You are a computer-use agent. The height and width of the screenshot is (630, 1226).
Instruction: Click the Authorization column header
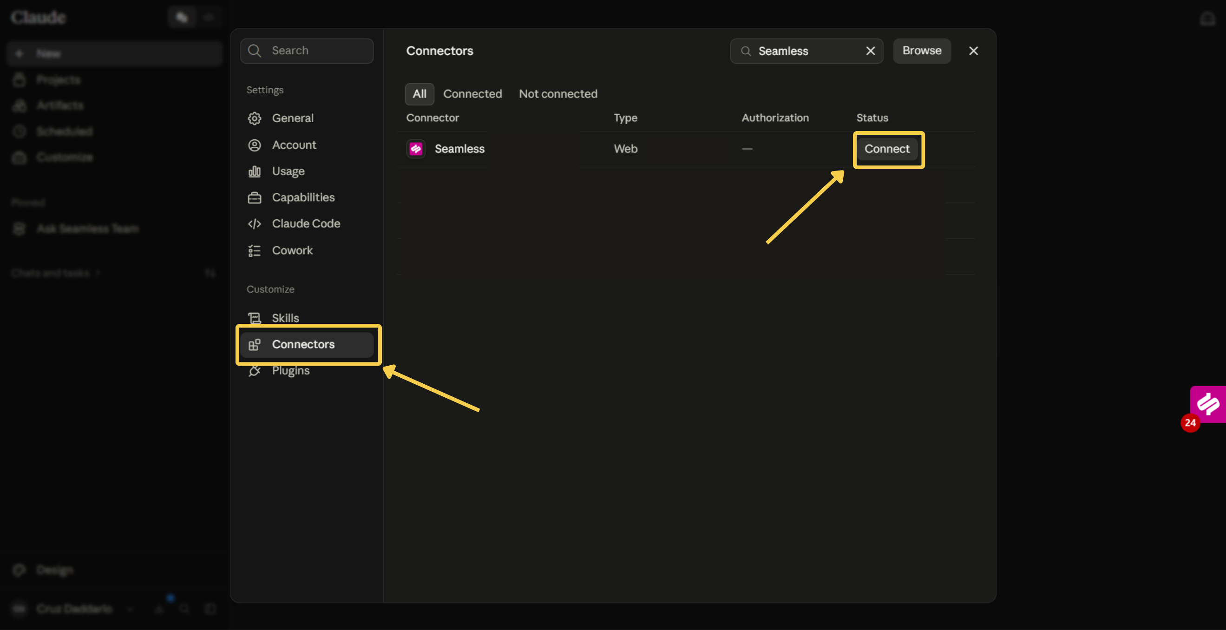775,118
